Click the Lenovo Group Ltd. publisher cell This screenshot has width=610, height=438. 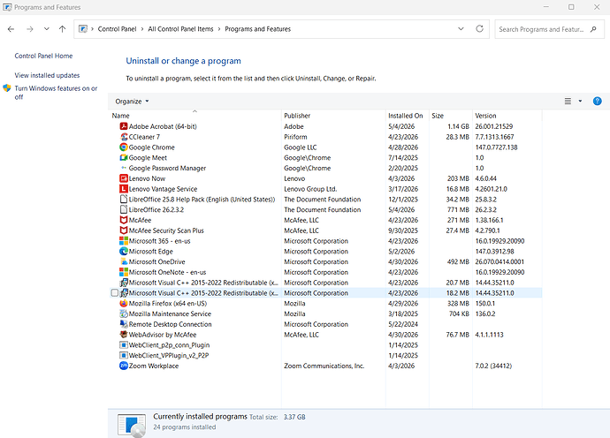click(x=310, y=189)
